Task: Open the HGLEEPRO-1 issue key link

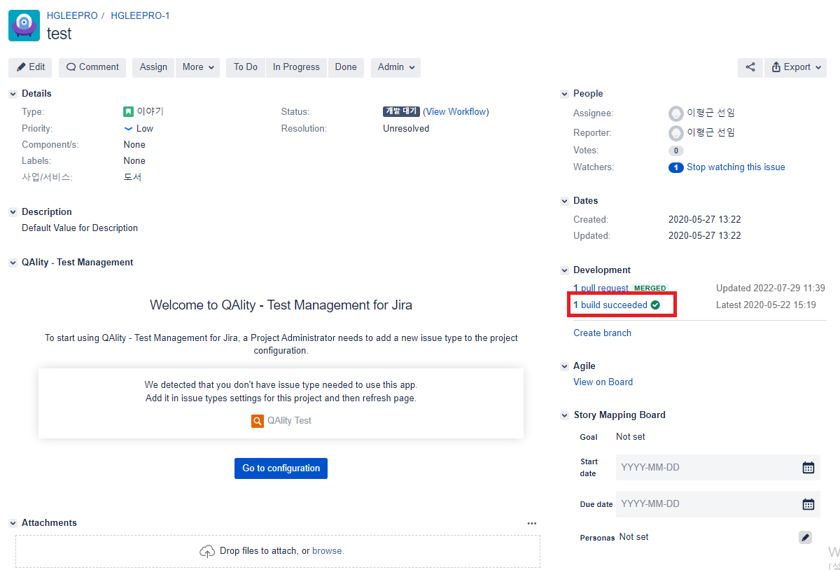Action: coord(140,15)
